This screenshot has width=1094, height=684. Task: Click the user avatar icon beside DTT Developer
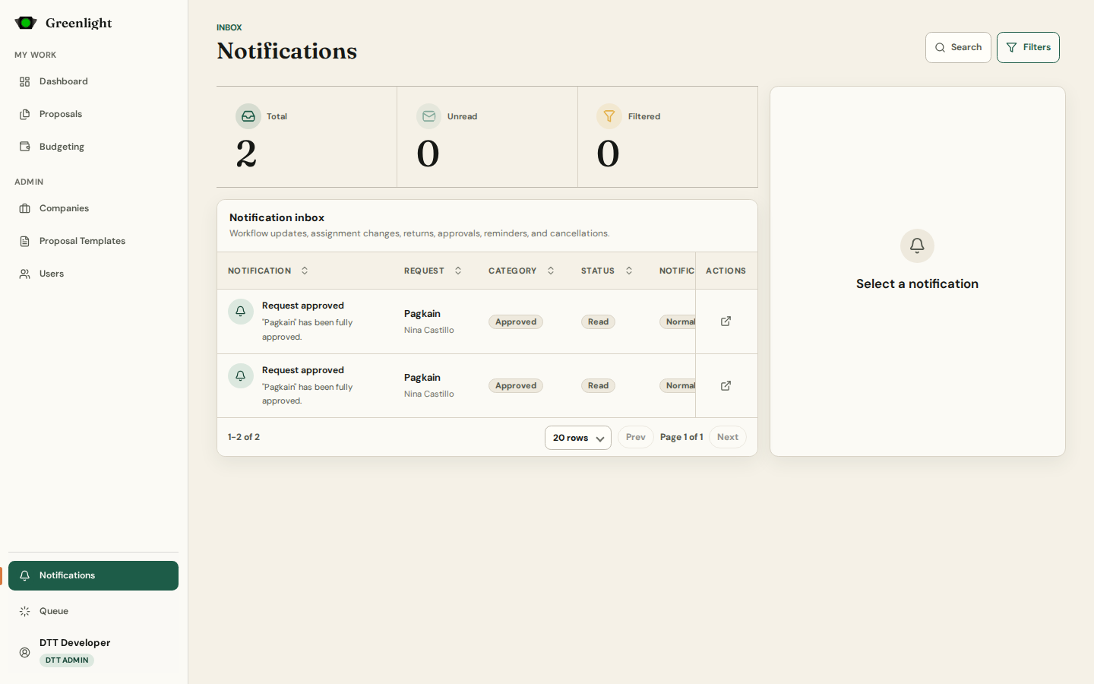click(25, 653)
